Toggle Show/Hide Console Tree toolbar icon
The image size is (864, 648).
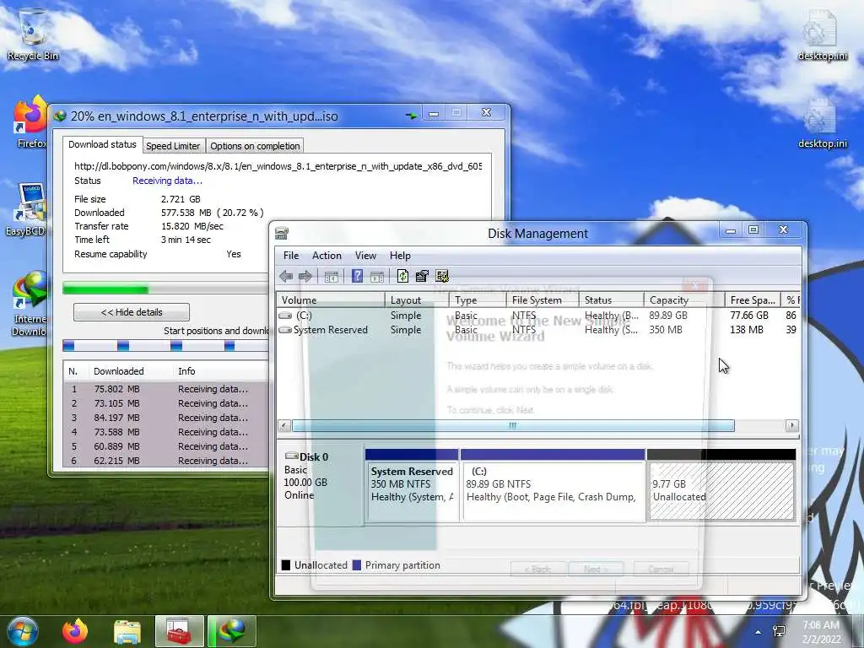[331, 277]
